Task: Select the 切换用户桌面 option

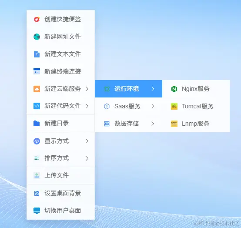Action: tap(61, 211)
